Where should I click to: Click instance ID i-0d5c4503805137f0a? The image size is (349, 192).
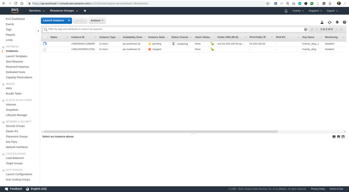tap(83, 49)
